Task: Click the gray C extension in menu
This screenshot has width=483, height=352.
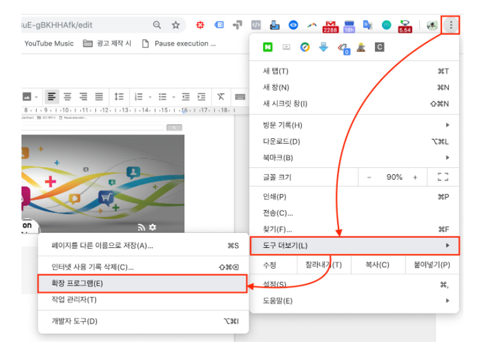Action: [x=379, y=47]
